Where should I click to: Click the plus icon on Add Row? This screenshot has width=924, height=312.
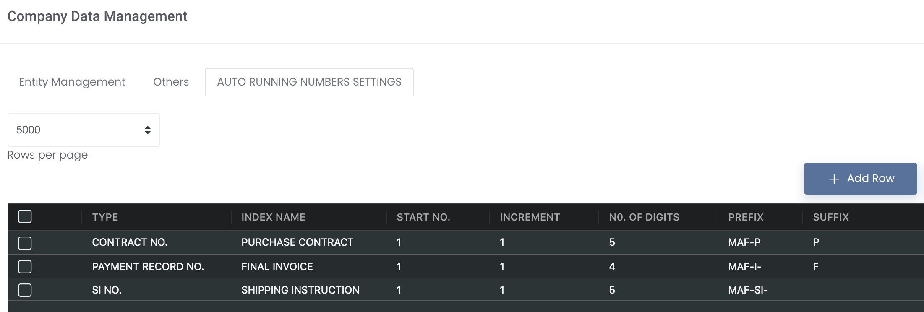click(834, 179)
